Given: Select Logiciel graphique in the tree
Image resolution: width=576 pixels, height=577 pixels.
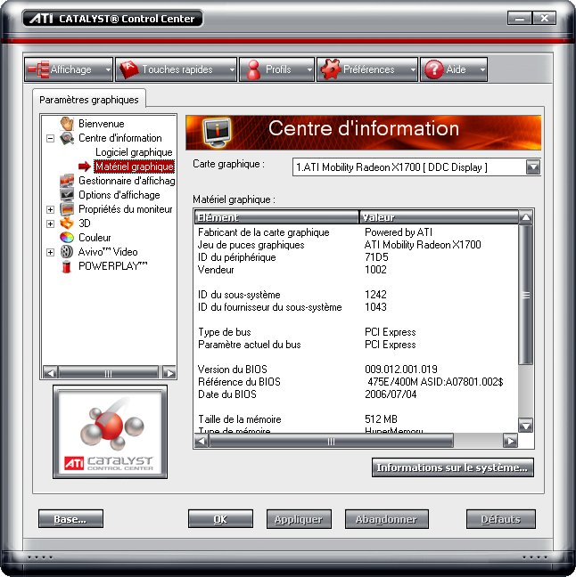Looking at the screenshot, I should tap(134, 152).
